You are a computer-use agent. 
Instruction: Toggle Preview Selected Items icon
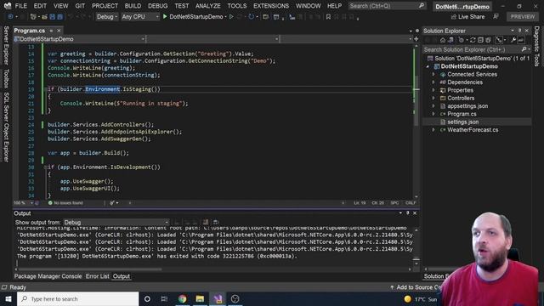[x=521, y=40]
